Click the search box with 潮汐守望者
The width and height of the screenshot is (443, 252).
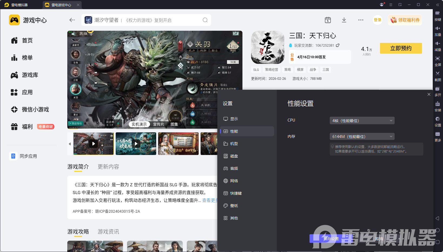click(x=146, y=20)
